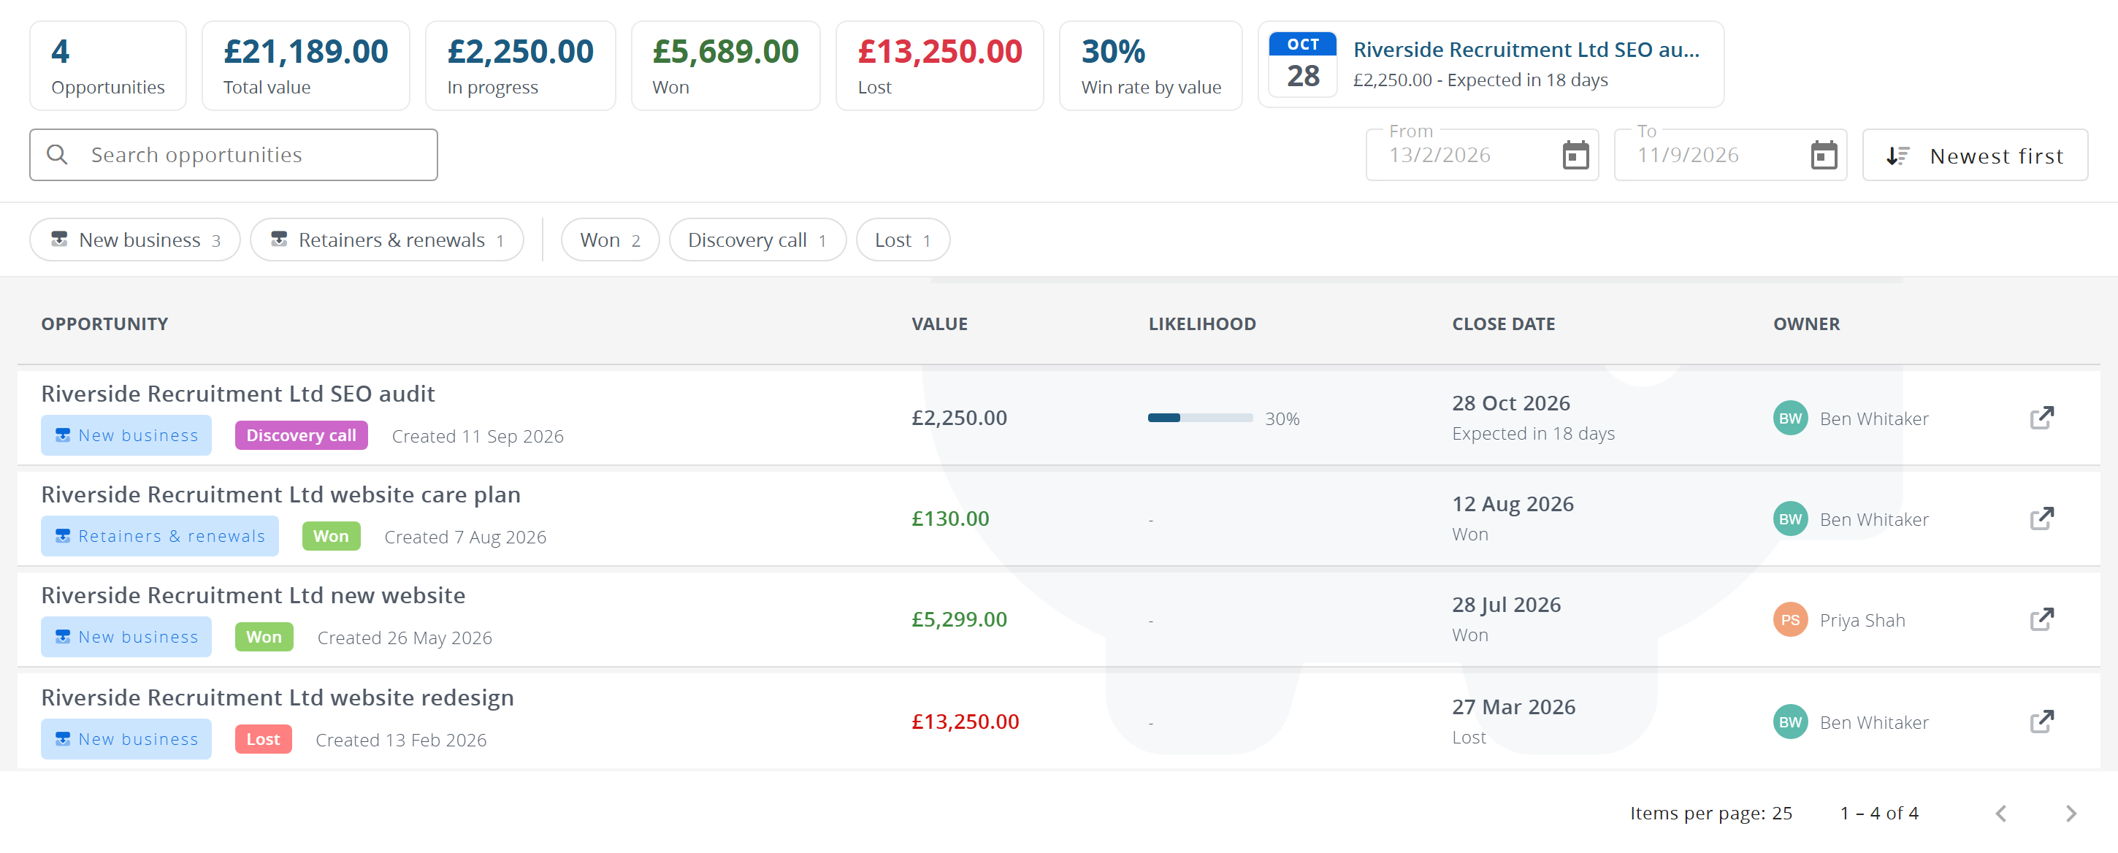Click Ben Whitaker avatar on website redesign row

pos(1789,722)
